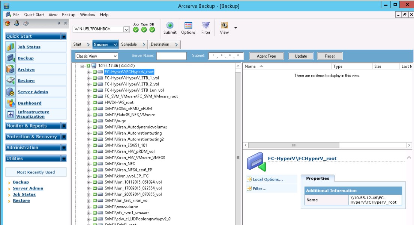The image size is (414, 225).
Task: Open the Infrastructure Visualization link
Action: point(33,114)
